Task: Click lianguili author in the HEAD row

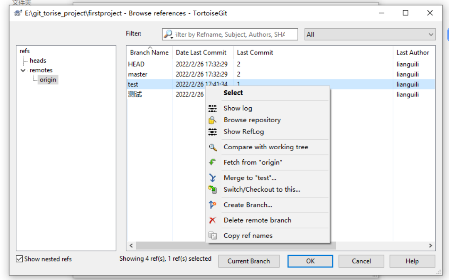Action: click(407, 64)
